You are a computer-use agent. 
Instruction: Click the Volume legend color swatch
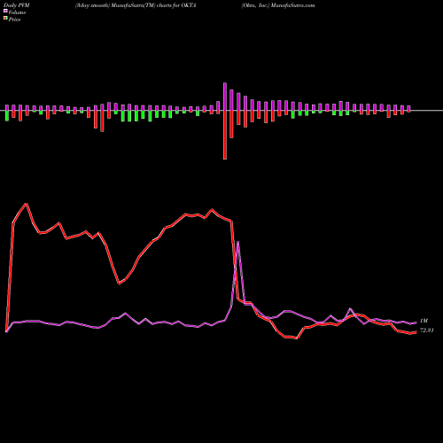coord(5,12)
